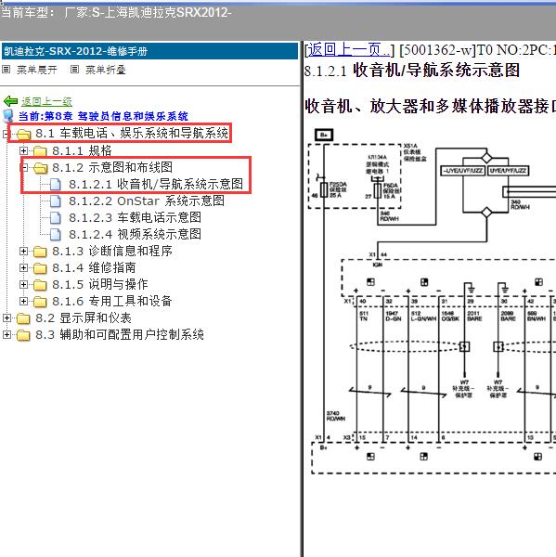Click the page icon of 8.1.2.1
The height and width of the screenshot is (557, 556).
pyautogui.click(x=56, y=185)
